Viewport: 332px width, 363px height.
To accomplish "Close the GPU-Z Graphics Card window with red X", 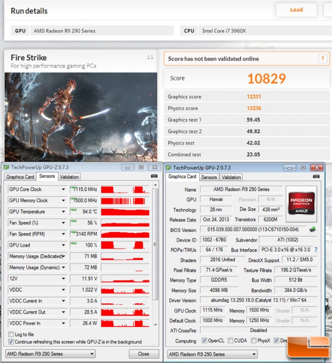I will click(x=317, y=168).
